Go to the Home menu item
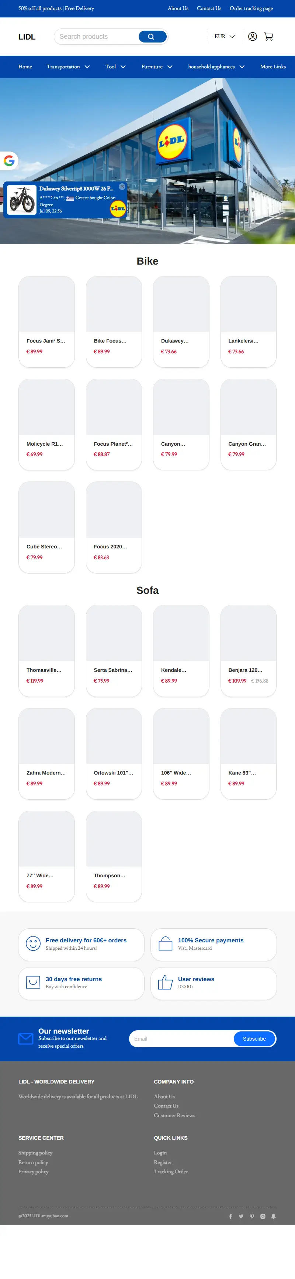This screenshot has height=1279, width=295. [x=25, y=67]
